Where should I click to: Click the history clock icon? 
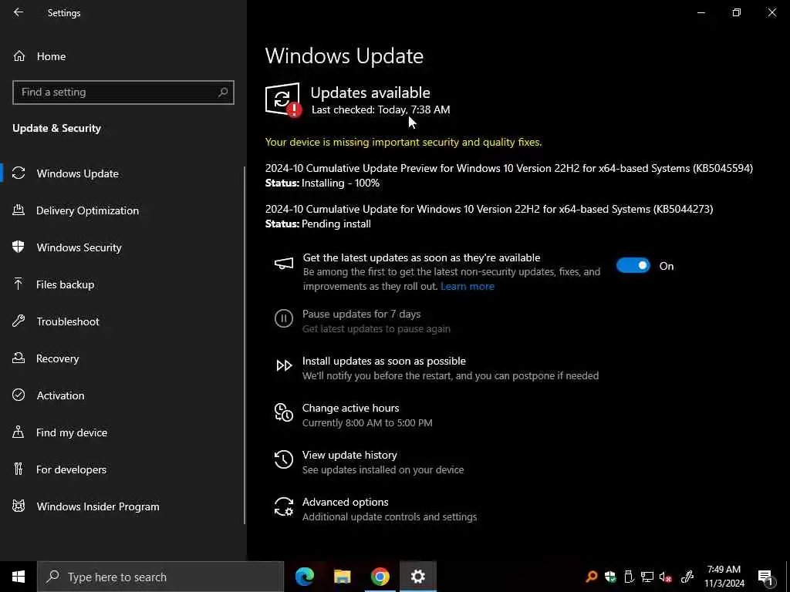pyautogui.click(x=284, y=459)
